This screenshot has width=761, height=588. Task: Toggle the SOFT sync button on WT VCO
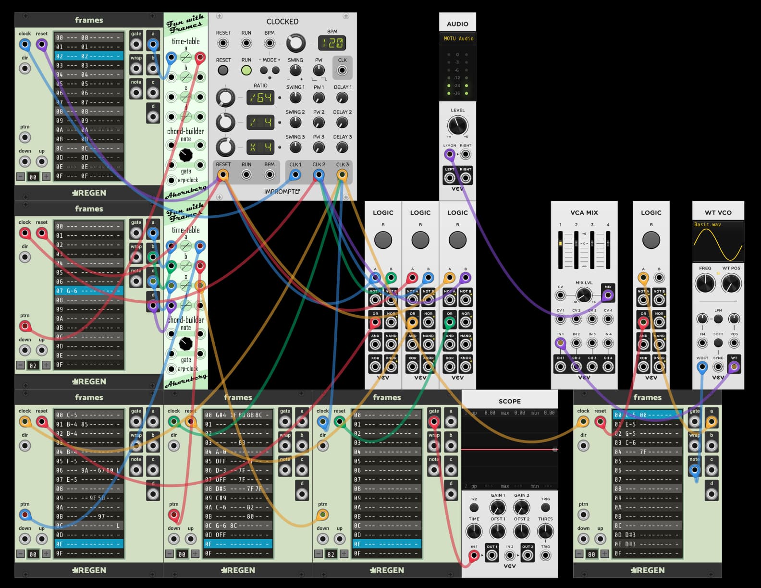pyautogui.click(x=718, y=343)
